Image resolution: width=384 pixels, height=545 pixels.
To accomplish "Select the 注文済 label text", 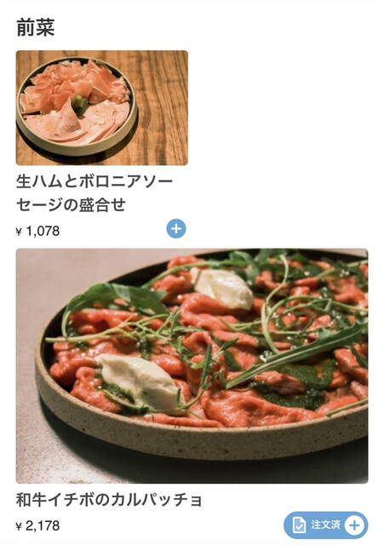I will pos(325,525).
